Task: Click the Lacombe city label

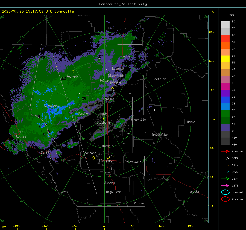Action: tap(118, 69)
